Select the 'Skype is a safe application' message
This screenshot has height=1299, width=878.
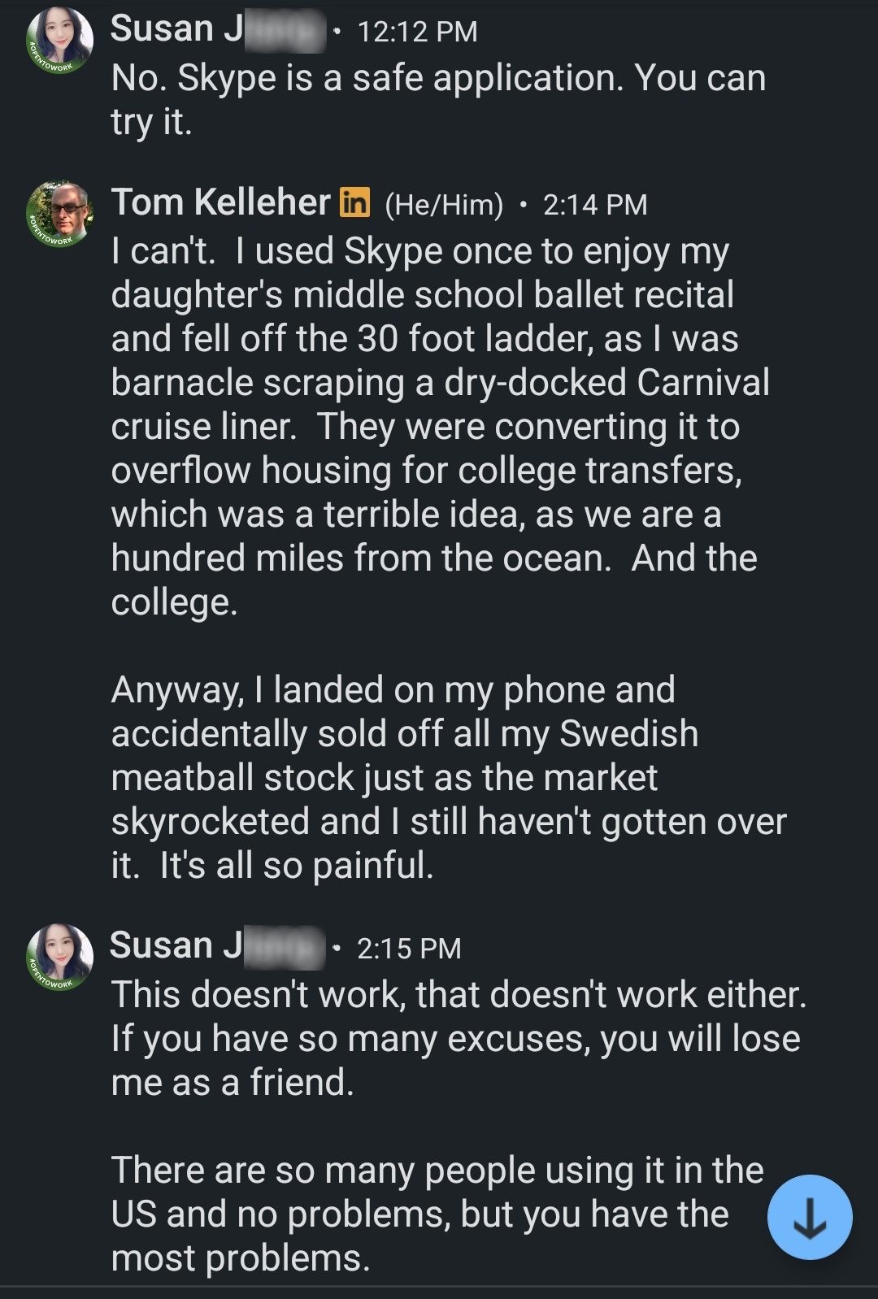439,100
